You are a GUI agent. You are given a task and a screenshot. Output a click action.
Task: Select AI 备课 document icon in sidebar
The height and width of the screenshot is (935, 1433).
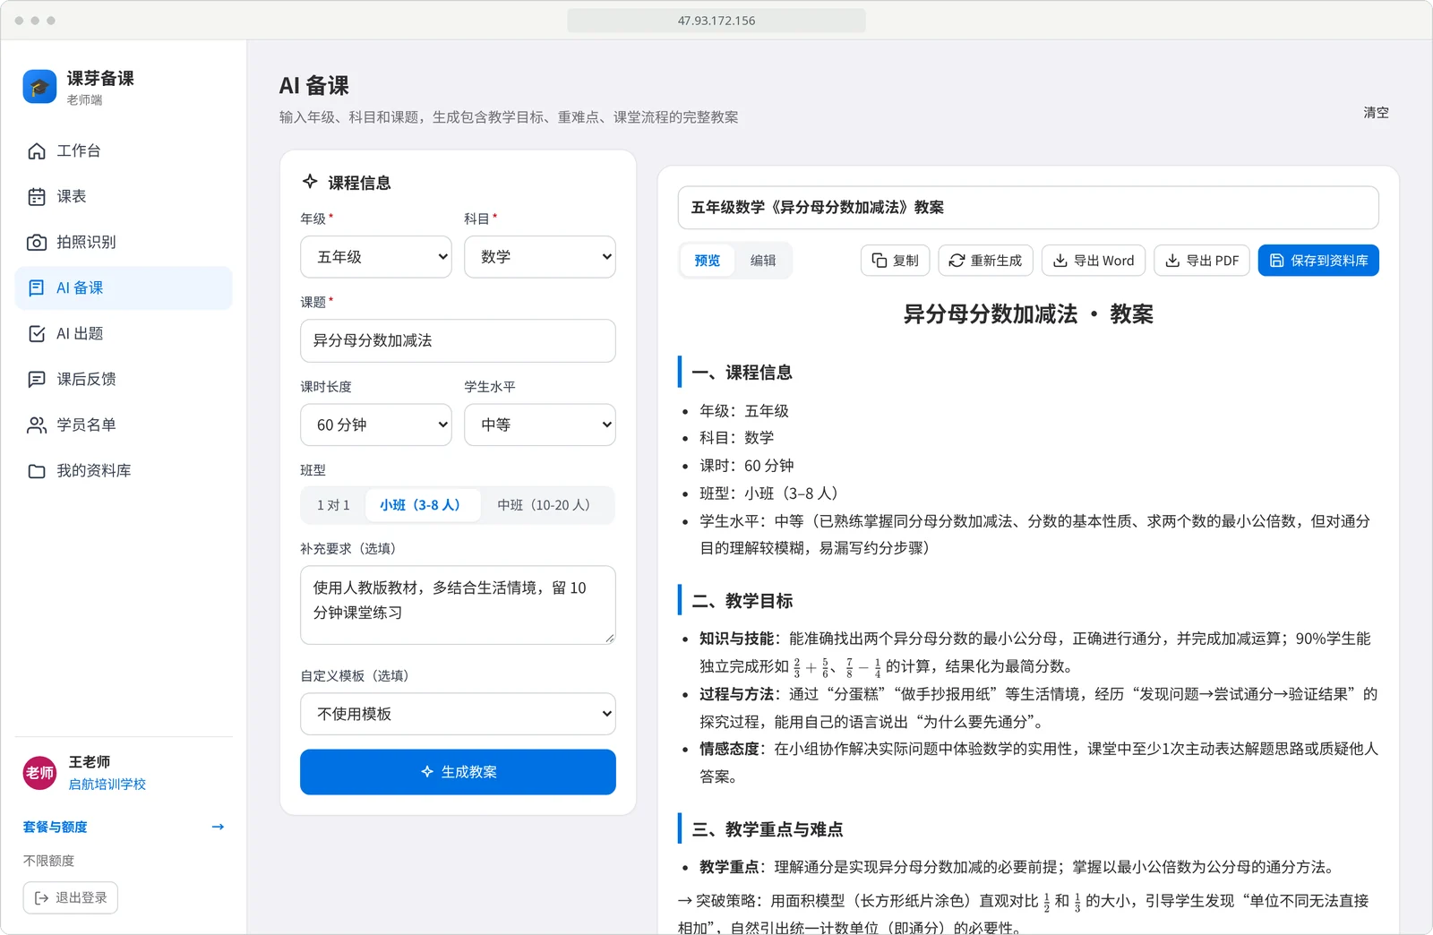click(x=37, y=288)
